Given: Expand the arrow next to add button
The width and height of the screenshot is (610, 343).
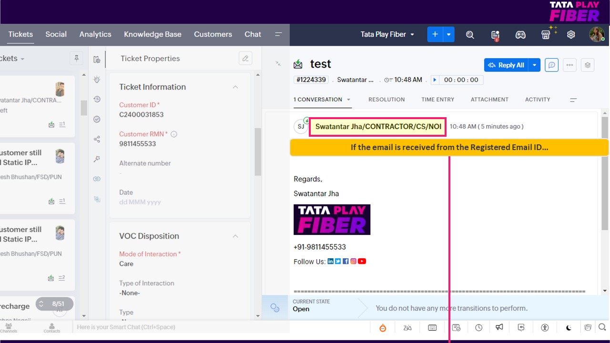Looking at the screenshot, I should click(x=449, y=34).
